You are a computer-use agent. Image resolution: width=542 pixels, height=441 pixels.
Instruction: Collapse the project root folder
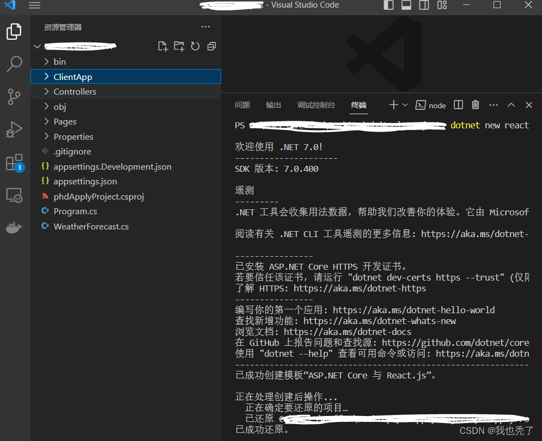point(38,46)
